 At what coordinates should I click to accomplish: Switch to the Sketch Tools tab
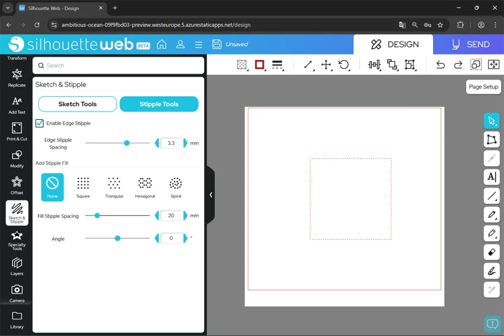coord(77,104)
